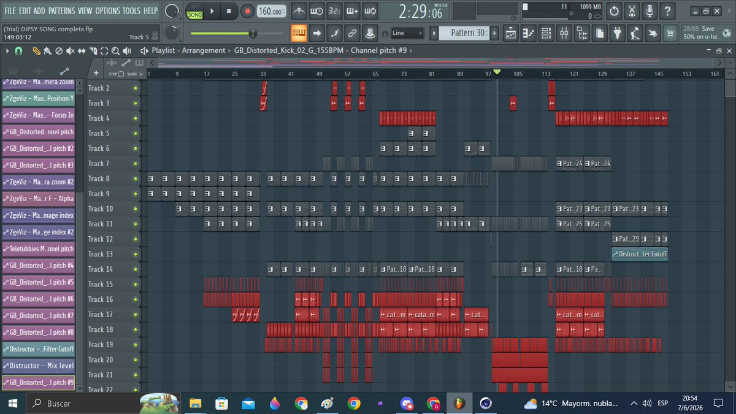Click the Stop button

click(x=229, y=11)
